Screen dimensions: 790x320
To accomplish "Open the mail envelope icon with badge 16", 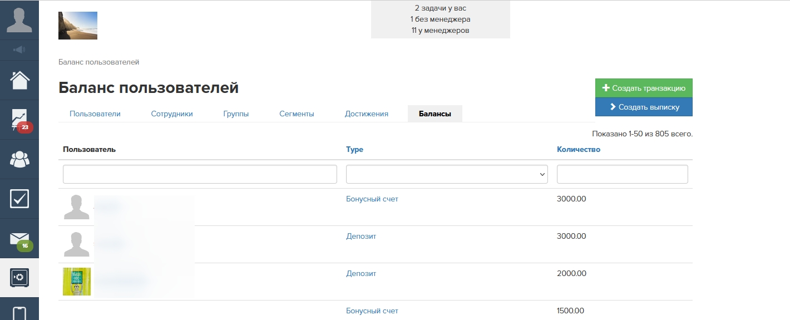I will click(x=19, y=239).
